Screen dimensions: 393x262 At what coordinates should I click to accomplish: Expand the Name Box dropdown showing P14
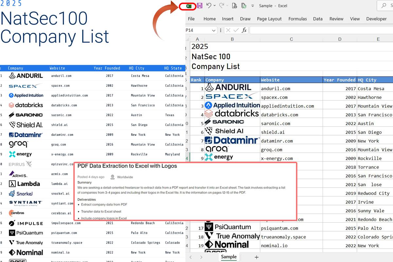(x=214, y=30)
